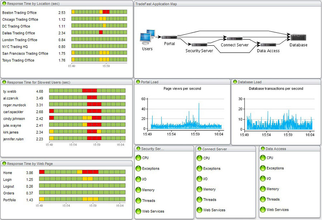Click Connect Server Memory status light
The height and width of the screenshot is (220, 322).
199,189
